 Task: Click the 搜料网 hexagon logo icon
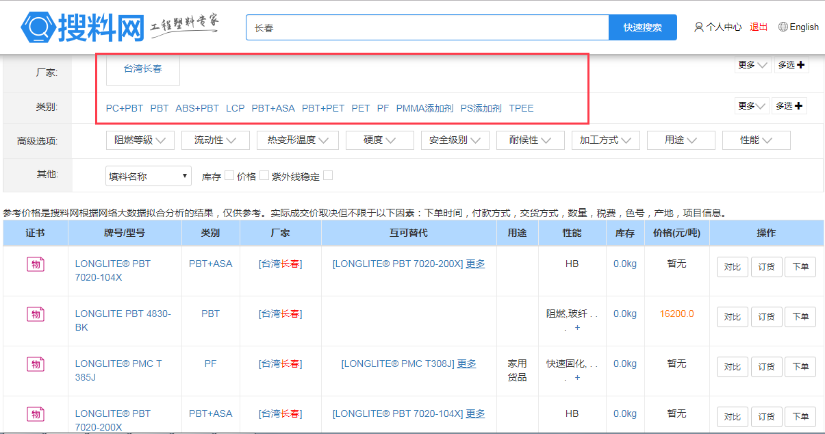point(37,27)
